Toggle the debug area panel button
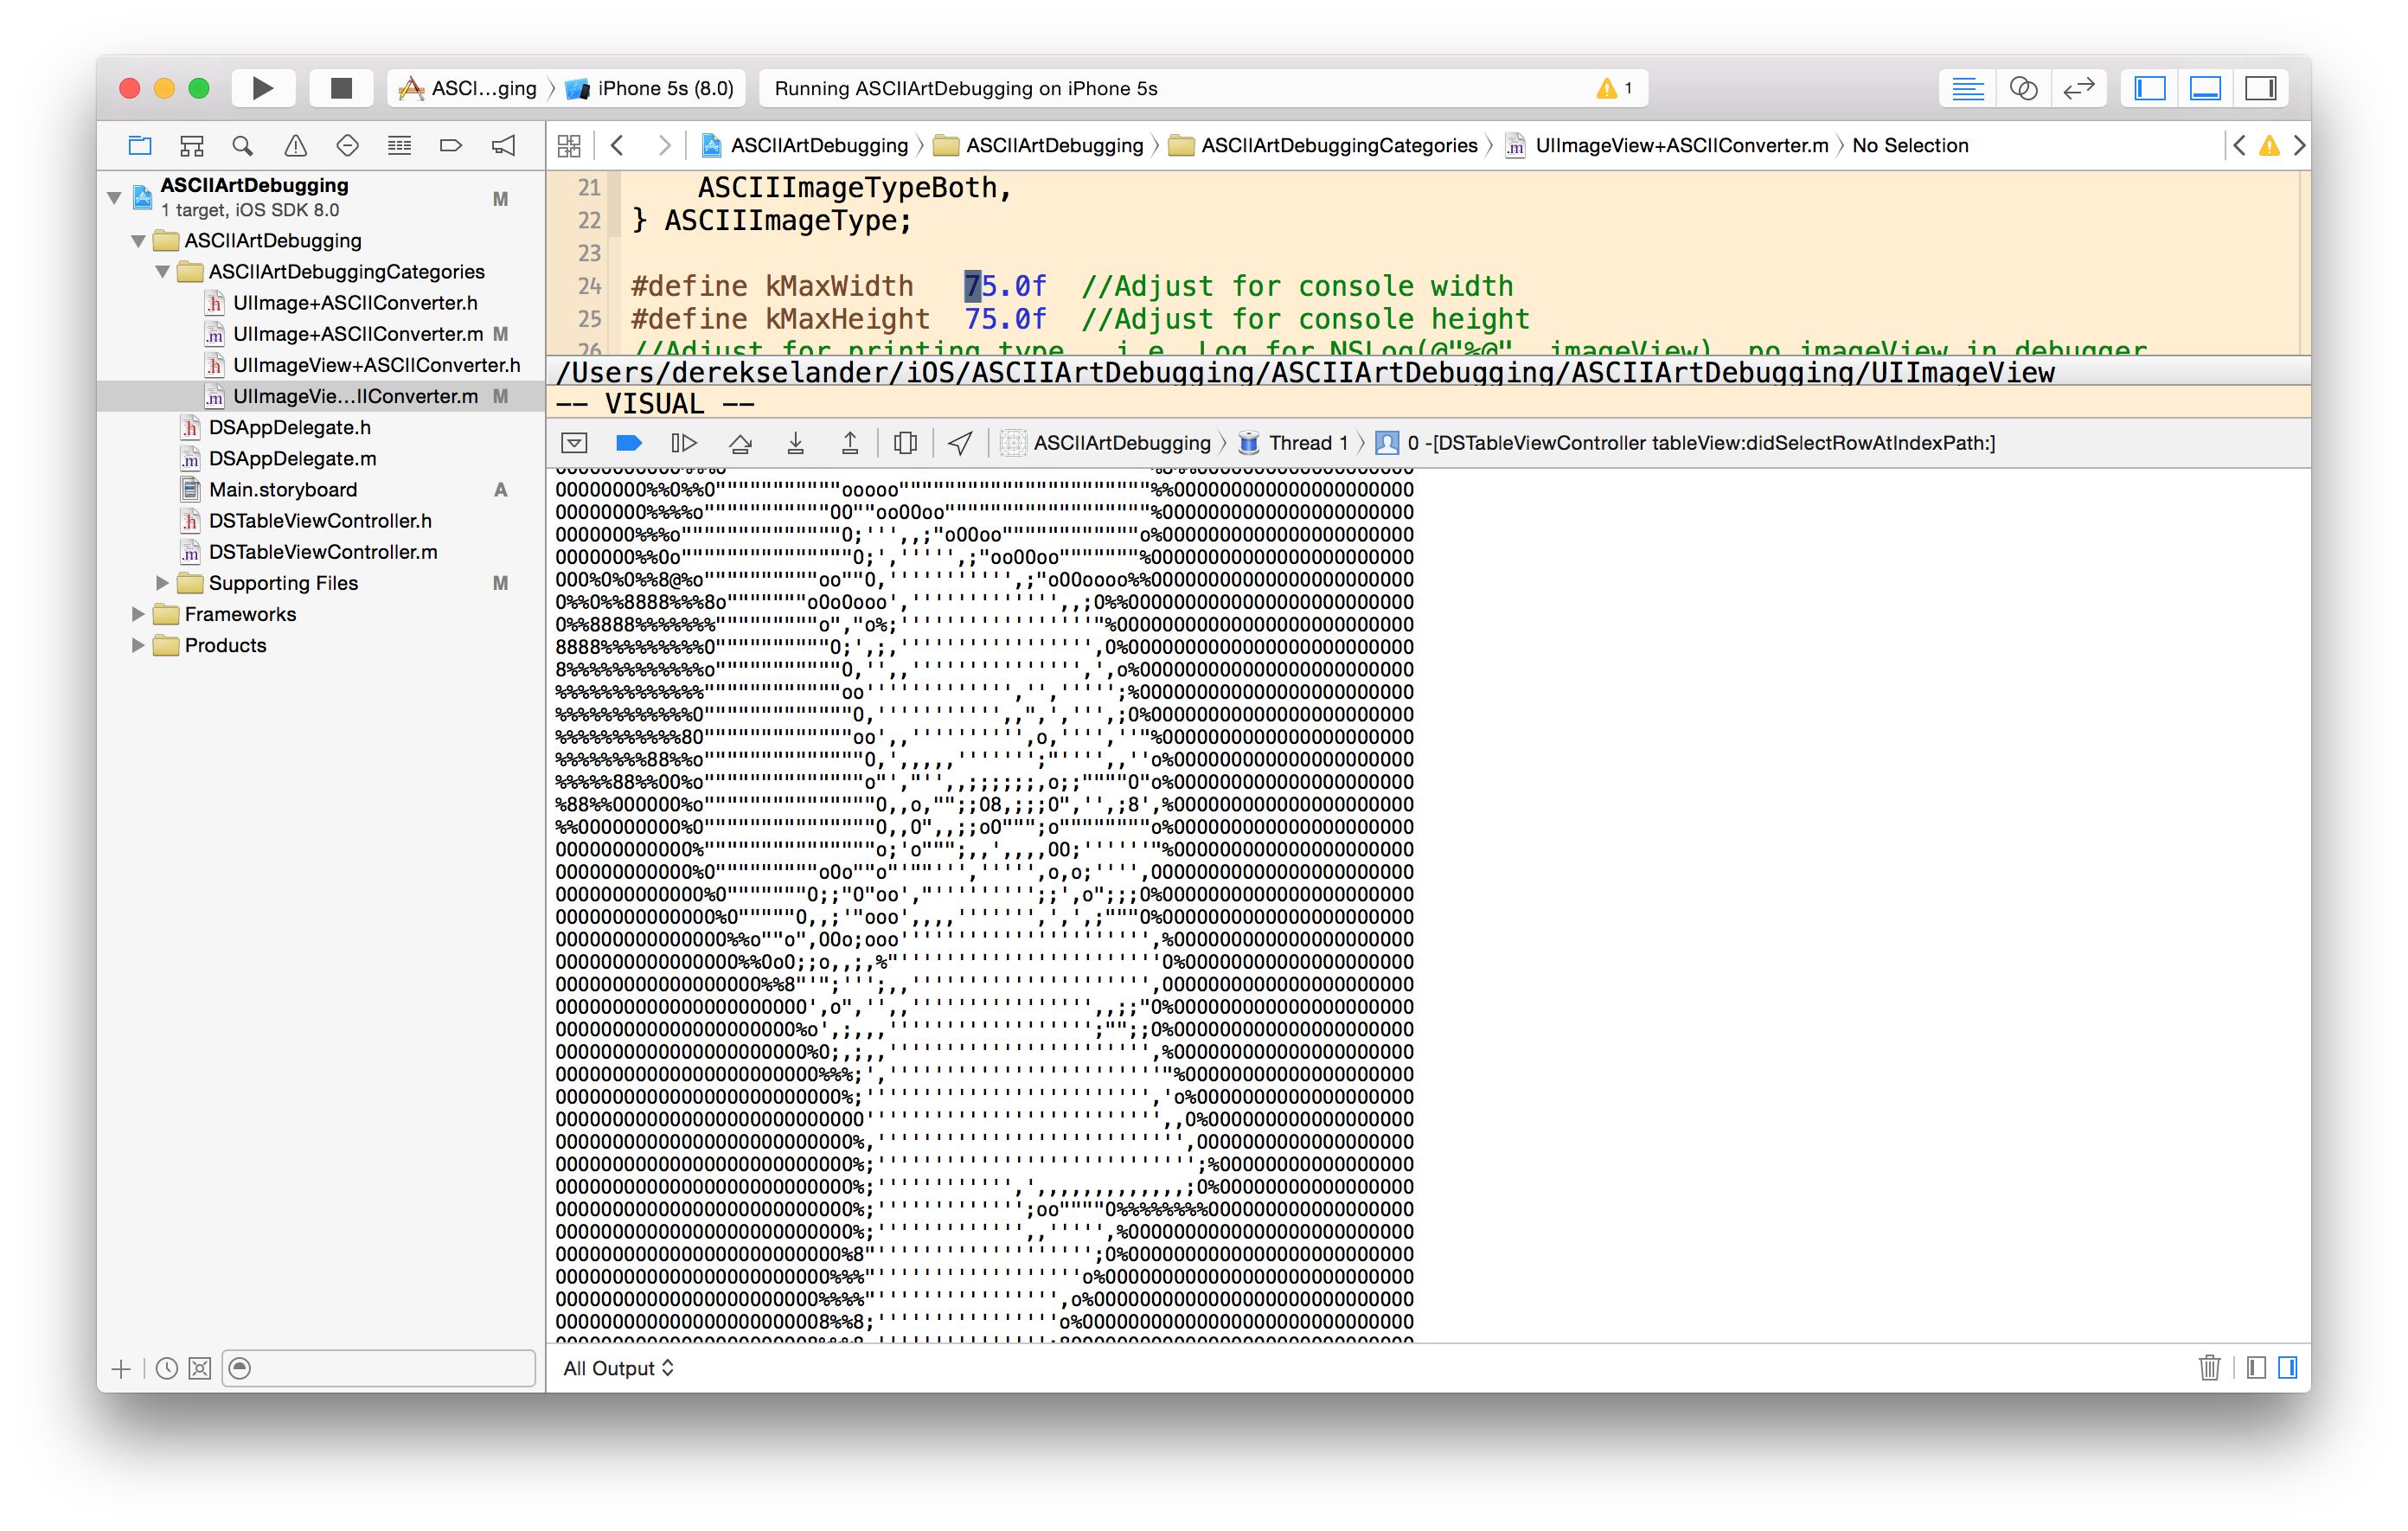This screenshot has height=1531, width=2408. (x=2204, y=88)
